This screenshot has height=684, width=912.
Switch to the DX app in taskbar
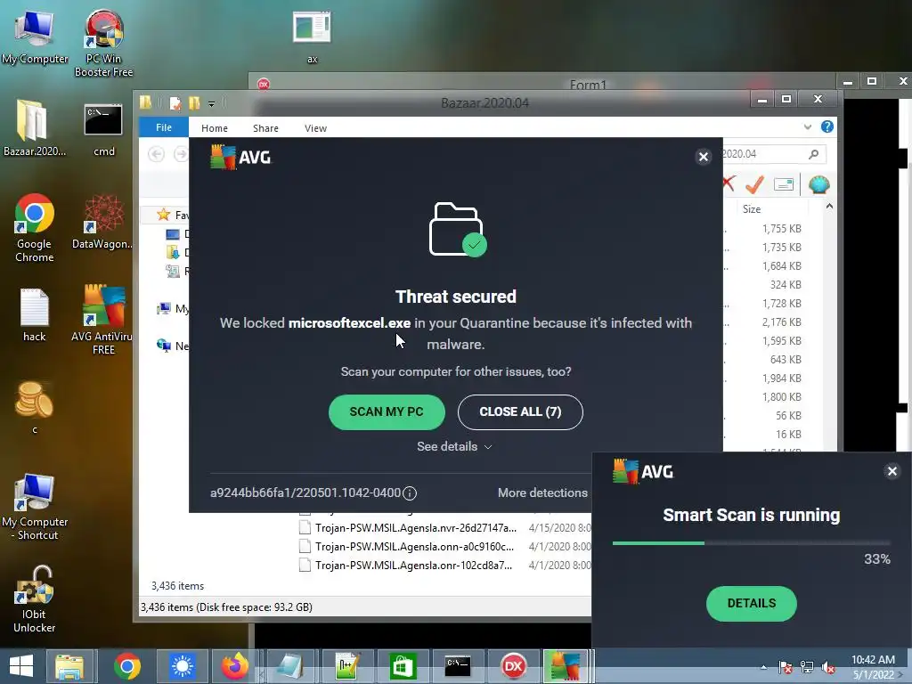[x=513, y=666]
